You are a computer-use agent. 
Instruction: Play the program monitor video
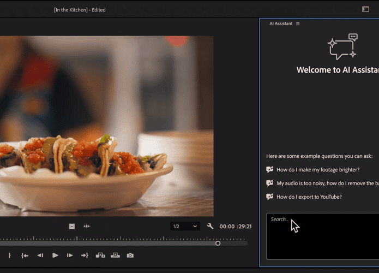pos(55,256)
